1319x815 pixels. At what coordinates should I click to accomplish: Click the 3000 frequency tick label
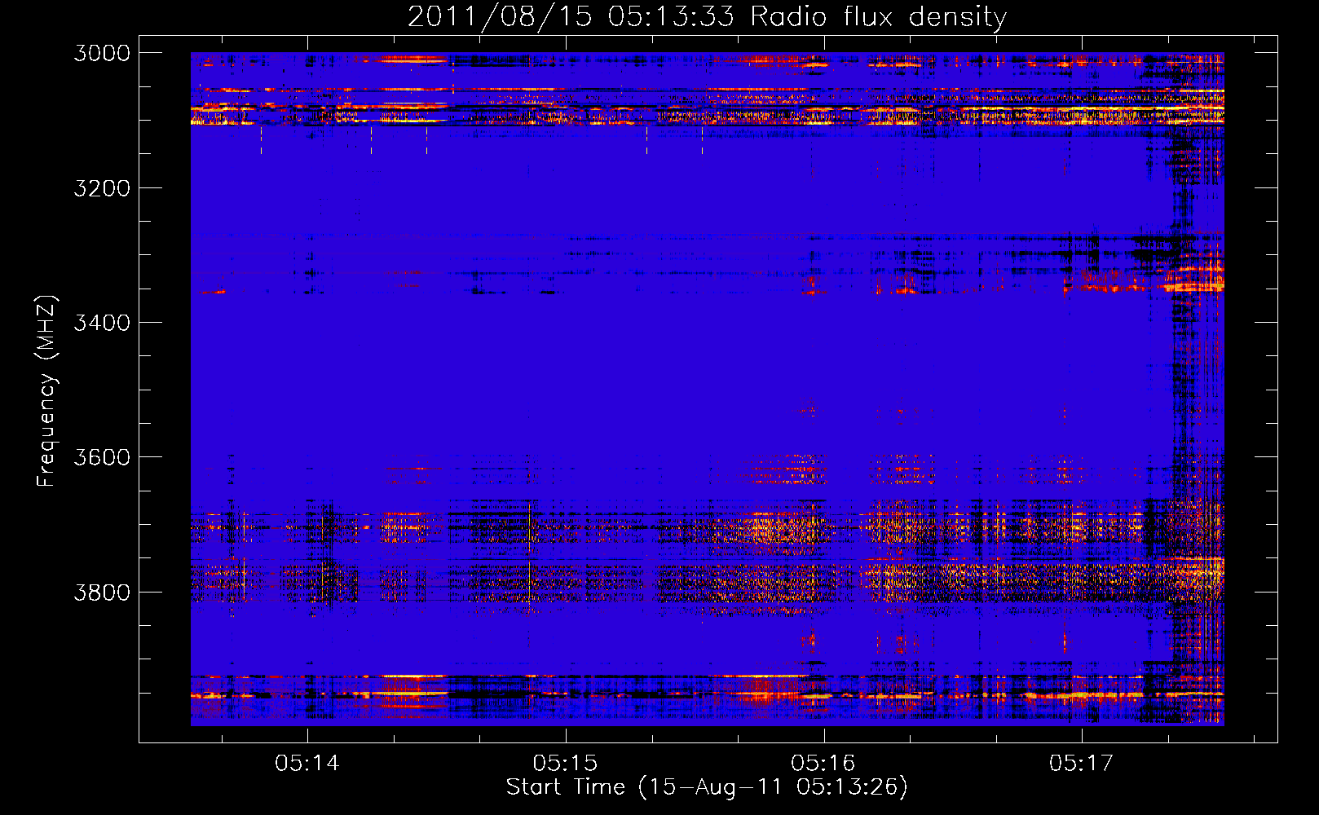102,53
